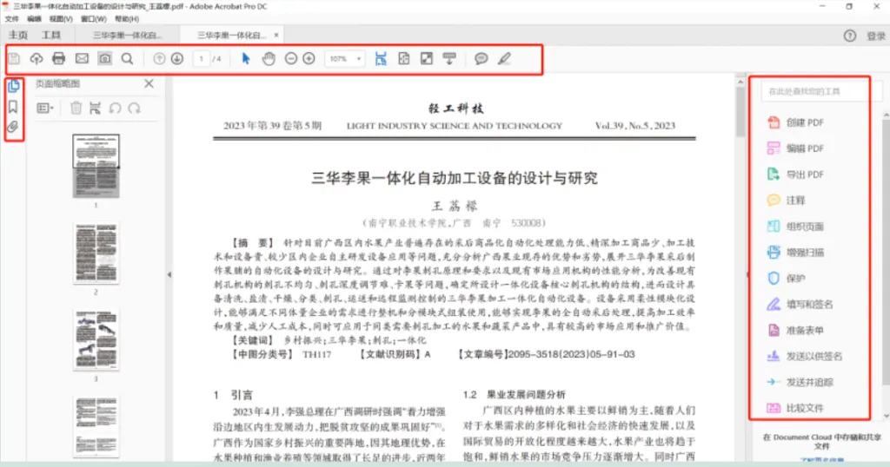The width and height of the screenshot is (890, 467).
Task: Collapse the right tools pane arrow
Action: coord(747,274)
